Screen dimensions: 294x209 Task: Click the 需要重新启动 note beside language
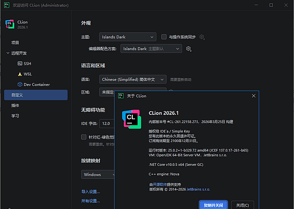click(181, 79)
